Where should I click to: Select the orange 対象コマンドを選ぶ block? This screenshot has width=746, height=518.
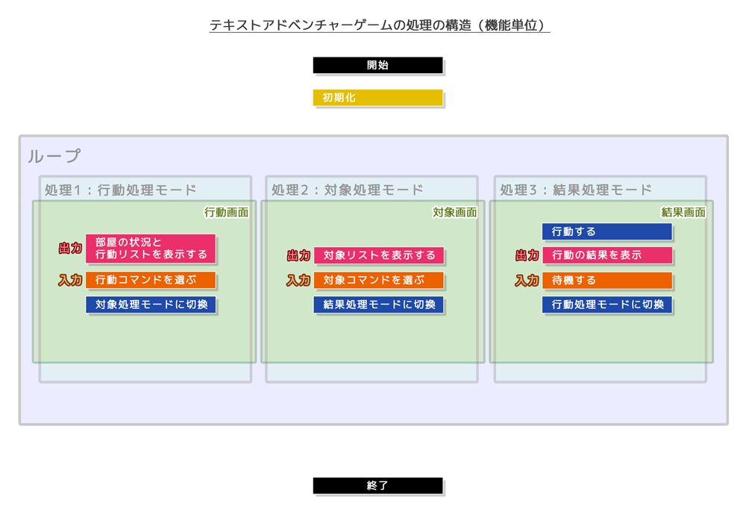pos(379,280)
